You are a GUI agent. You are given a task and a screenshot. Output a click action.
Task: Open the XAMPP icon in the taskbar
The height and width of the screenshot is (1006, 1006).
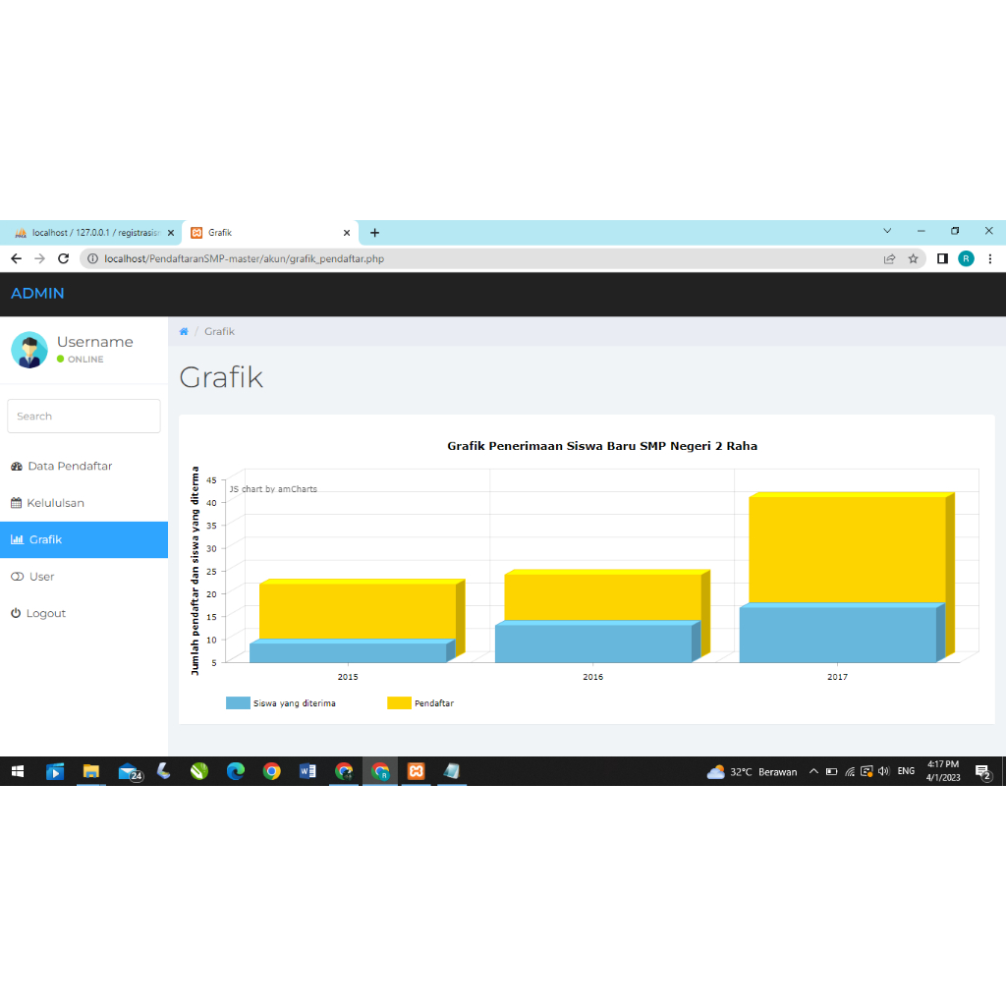pyautogui.click(x=416, y=772)
